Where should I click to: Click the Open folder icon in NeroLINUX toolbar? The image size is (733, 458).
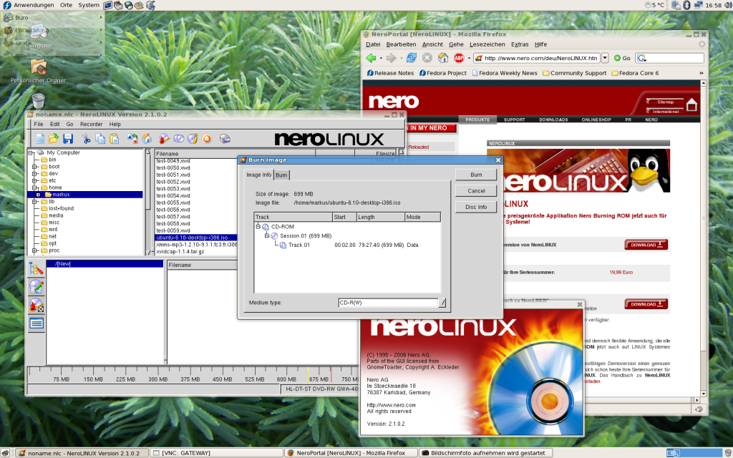pos(54,139)
